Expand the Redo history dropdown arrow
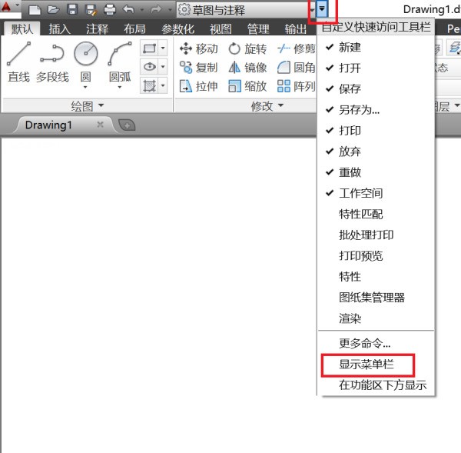This screenshot has height=453, width=461. 170,10
